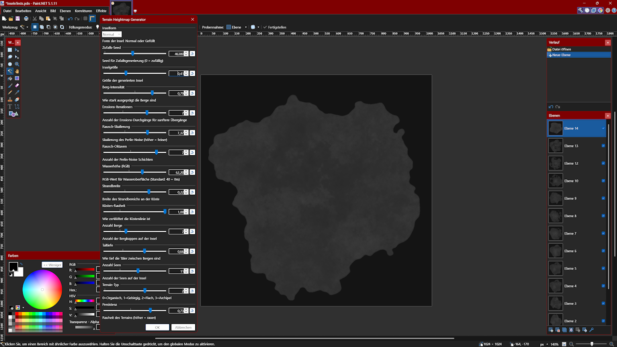Click the Küsten-Rauheit slider handle
Image resolution: width=617 pixels, height=347 pixels.
165,212
